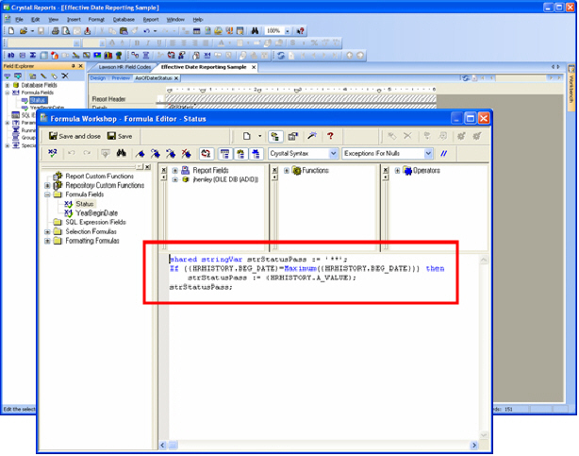Click the Toggle Bookmark icon in Formula Editor
Viewport: 579px width, 456px height.
click(x=140, y=154)
